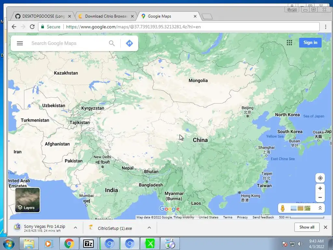The height and width of the screenshot is (250, 333).
Task: Close the downloads bar with X
Action: tap(325, 227)
